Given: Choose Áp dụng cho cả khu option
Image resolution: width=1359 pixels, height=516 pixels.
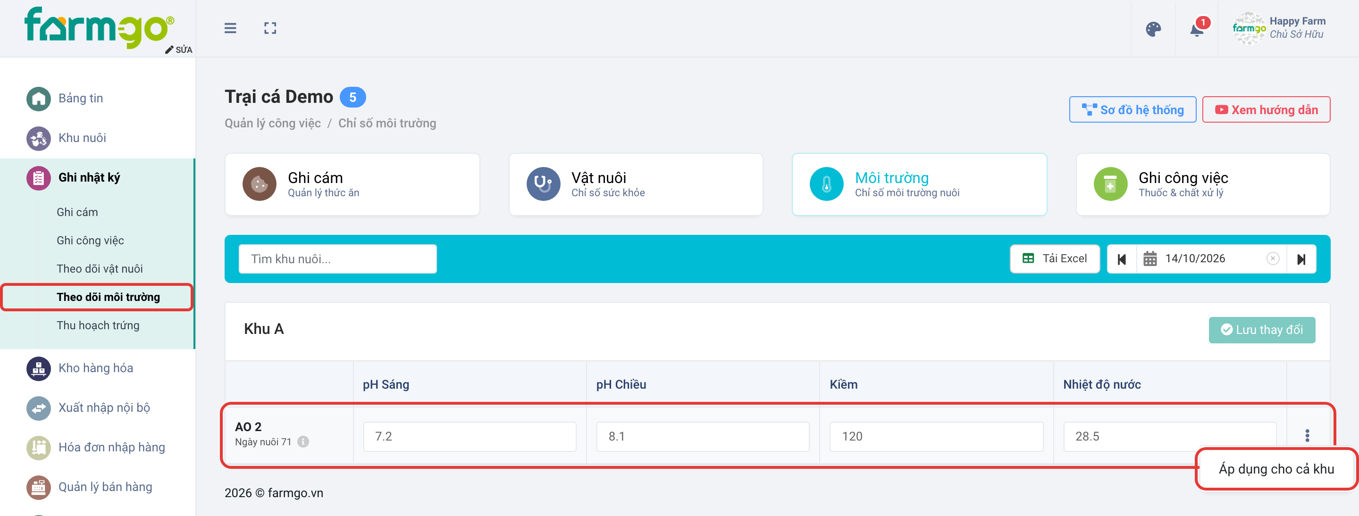Looking at the screenshot, I should pos(1276,468).
